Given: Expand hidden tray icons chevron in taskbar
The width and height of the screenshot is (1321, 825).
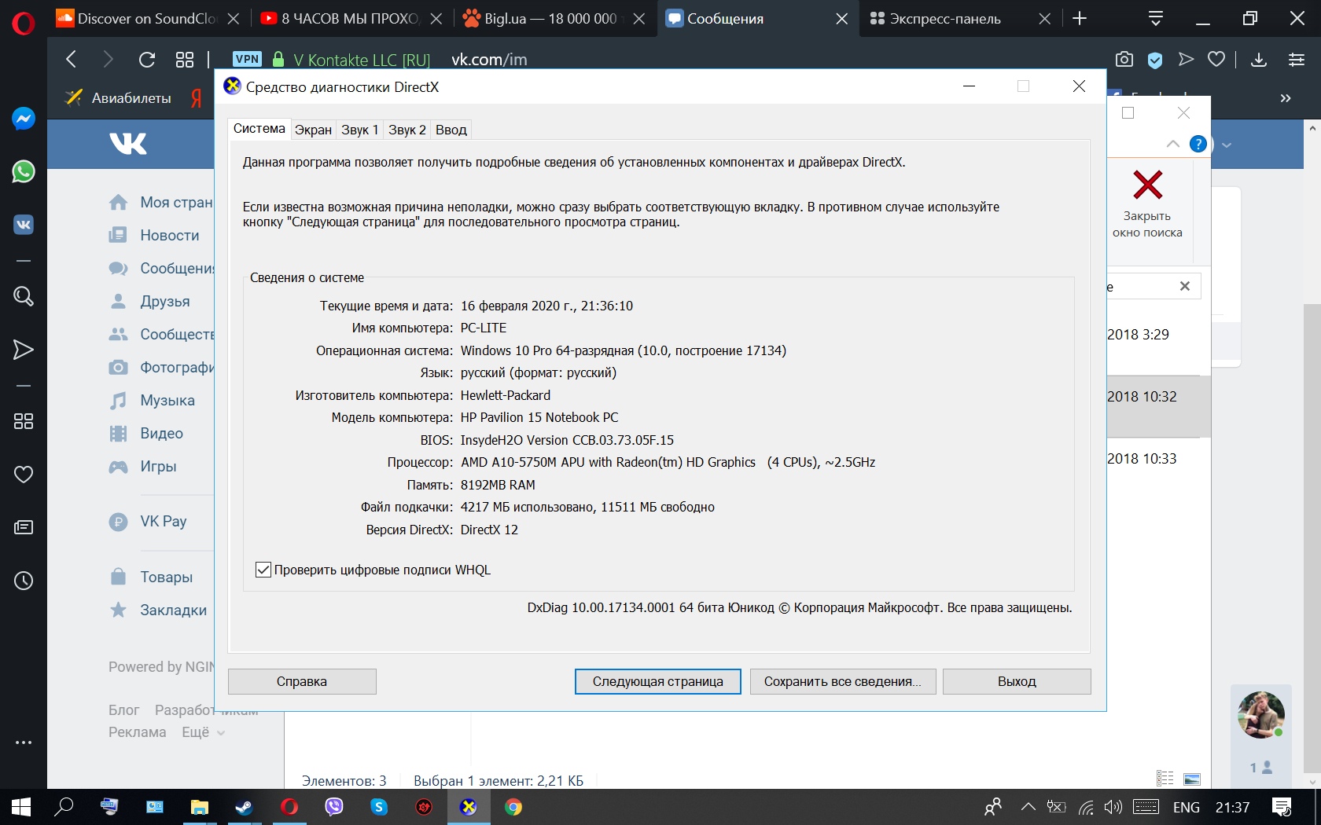Looking at the screenshot, I should click(1028, 807).
